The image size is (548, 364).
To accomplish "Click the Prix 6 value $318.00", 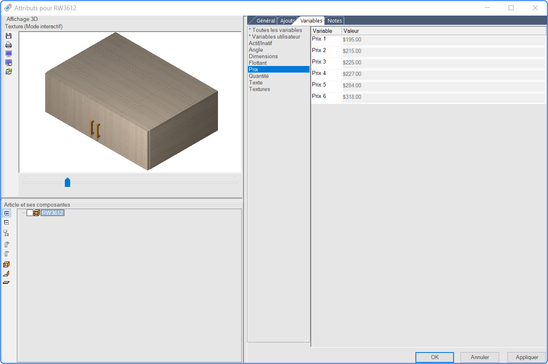I will pos(443,97).
